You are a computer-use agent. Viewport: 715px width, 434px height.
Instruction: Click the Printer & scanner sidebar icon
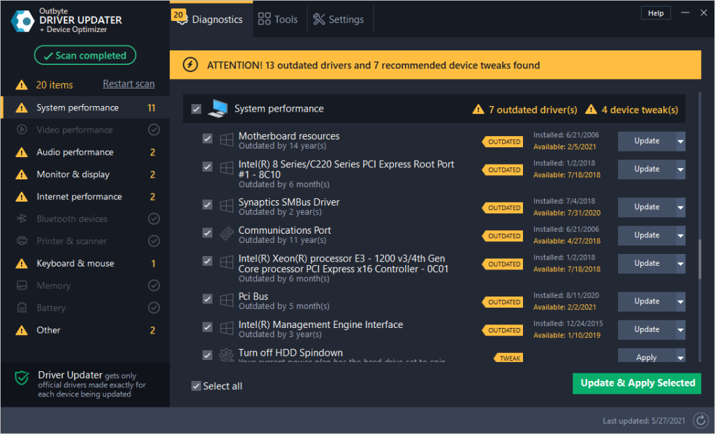click(22, 241)
